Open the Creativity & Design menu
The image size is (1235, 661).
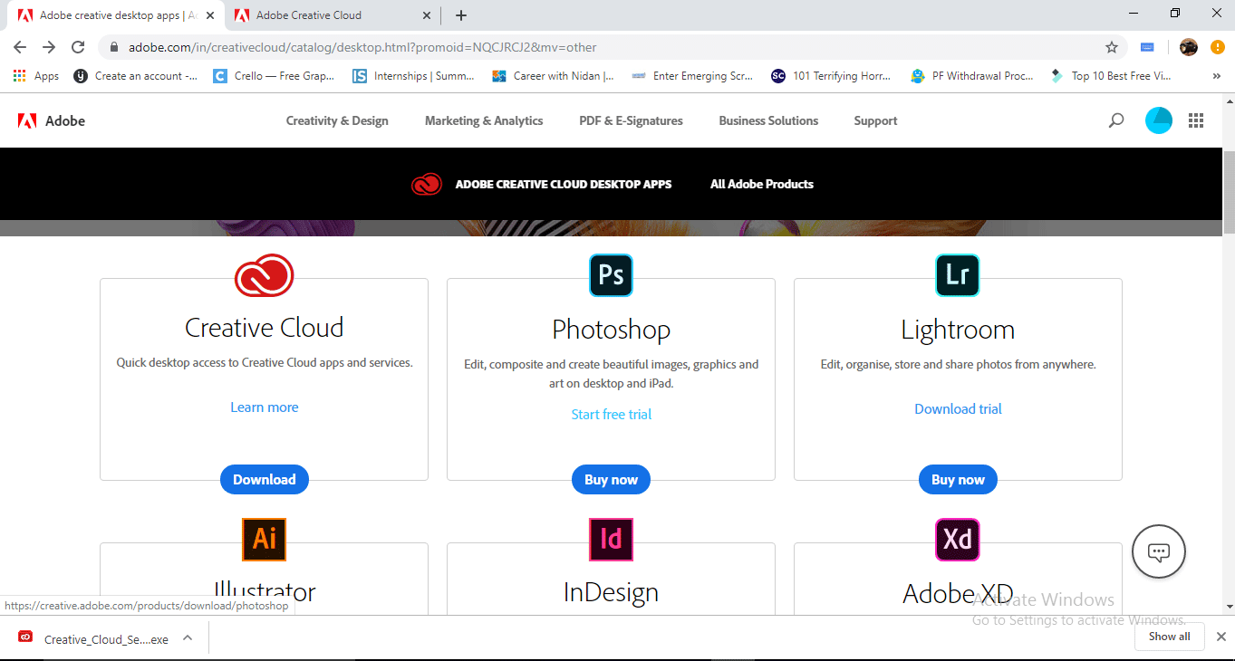point(336,120)
